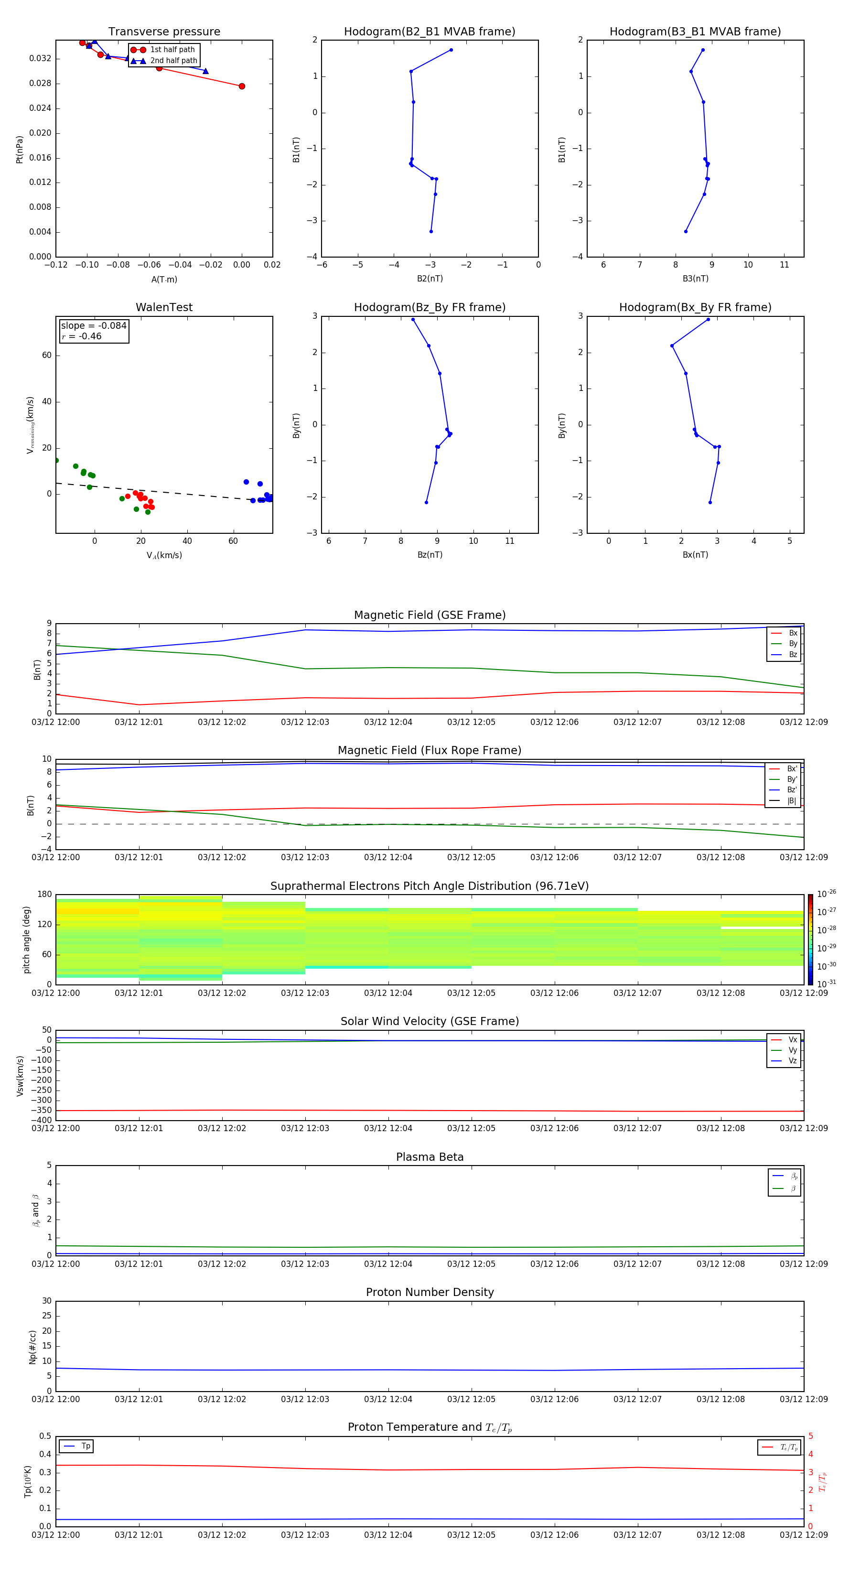Click 'Proton Number Density' plot title
Image resolution: width=860 pixels, height=1577 pixels.
[430, 1292]
